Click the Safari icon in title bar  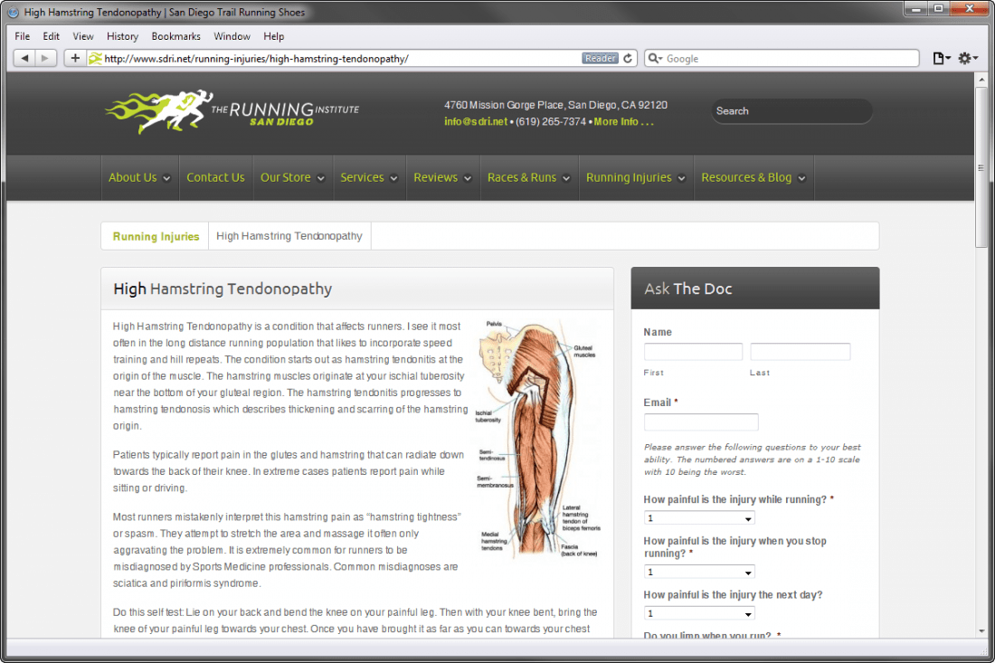pyautogui.click(x=13, y=12)
